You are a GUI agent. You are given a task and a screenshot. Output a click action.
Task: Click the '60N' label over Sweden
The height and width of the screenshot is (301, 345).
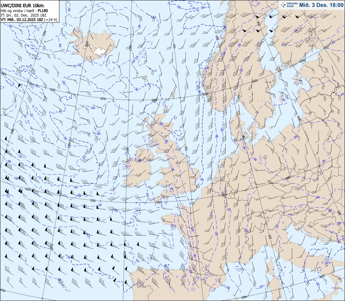coord(255,81)
